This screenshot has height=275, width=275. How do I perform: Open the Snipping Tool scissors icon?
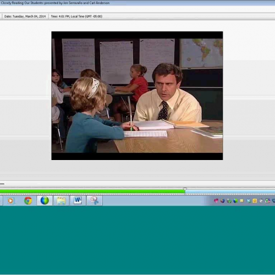click(94, 200)
